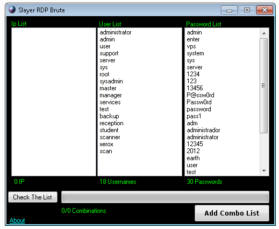Viewport: 279px width, 229px height.
Task: Select 'scanner' in the User List
Action: pyautogui.click(x=110, y=137)
